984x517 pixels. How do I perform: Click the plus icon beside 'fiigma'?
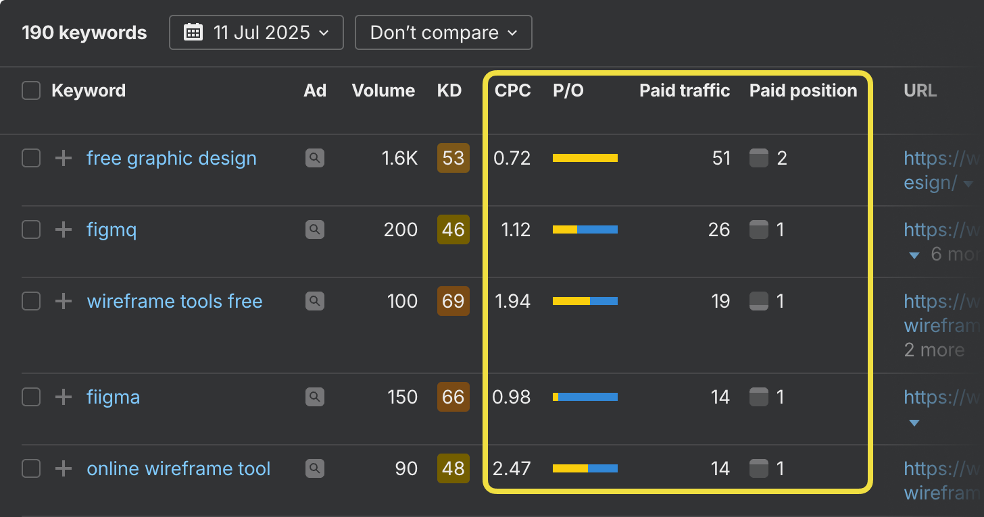(63, 398)
